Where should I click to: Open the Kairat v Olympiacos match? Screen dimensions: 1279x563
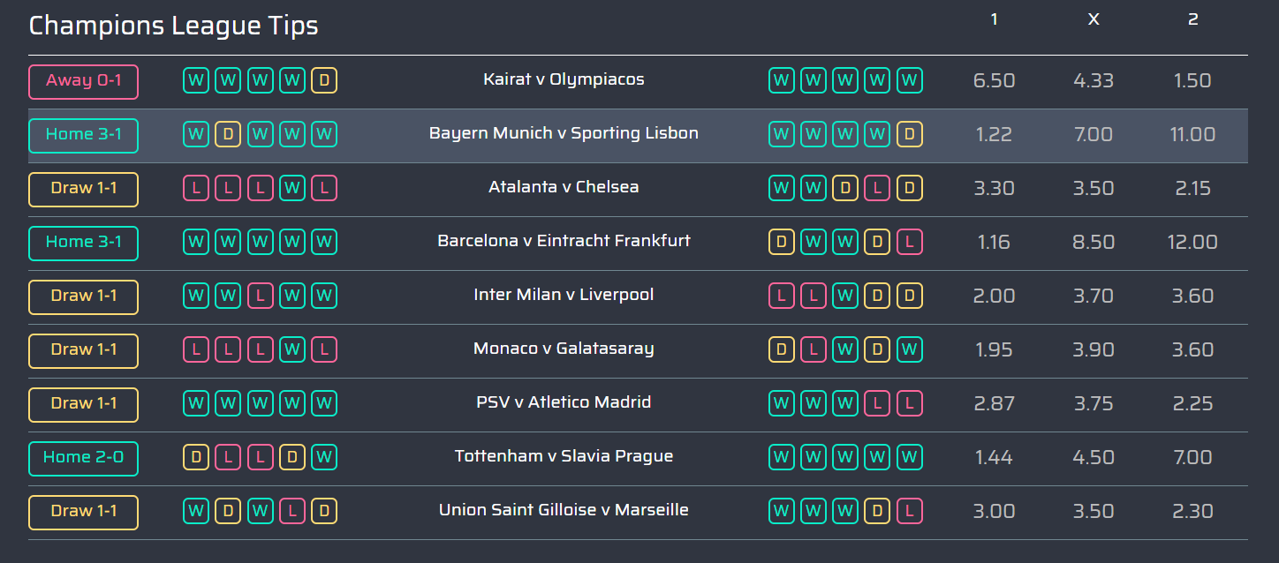[x=564, y=79]
